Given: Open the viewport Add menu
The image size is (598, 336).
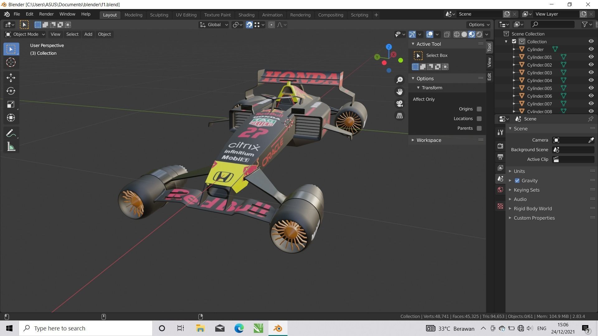Looking at the screenshot, I should pyautogui.click(x=88, y=35).
